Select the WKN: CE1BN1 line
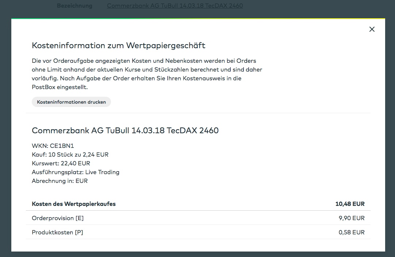The image size is (395, 257). click(x=53, y=146)
